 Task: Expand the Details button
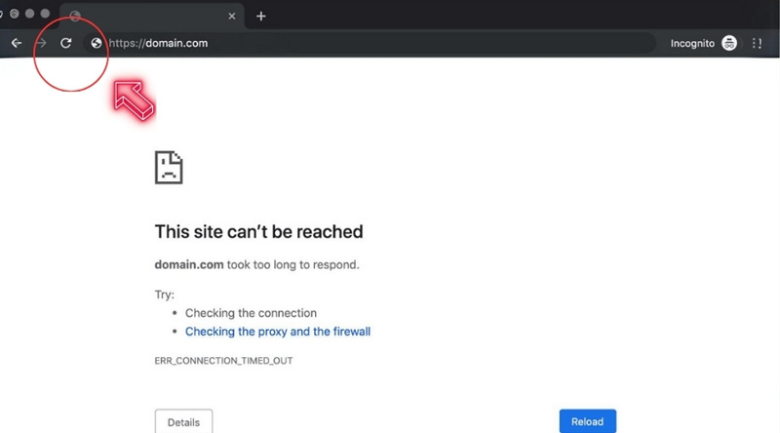point(183,421)
